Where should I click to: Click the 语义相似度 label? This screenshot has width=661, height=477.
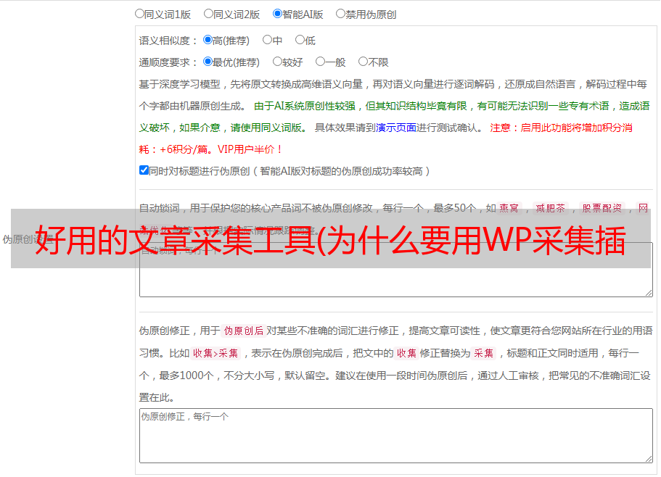pos(168,41)
